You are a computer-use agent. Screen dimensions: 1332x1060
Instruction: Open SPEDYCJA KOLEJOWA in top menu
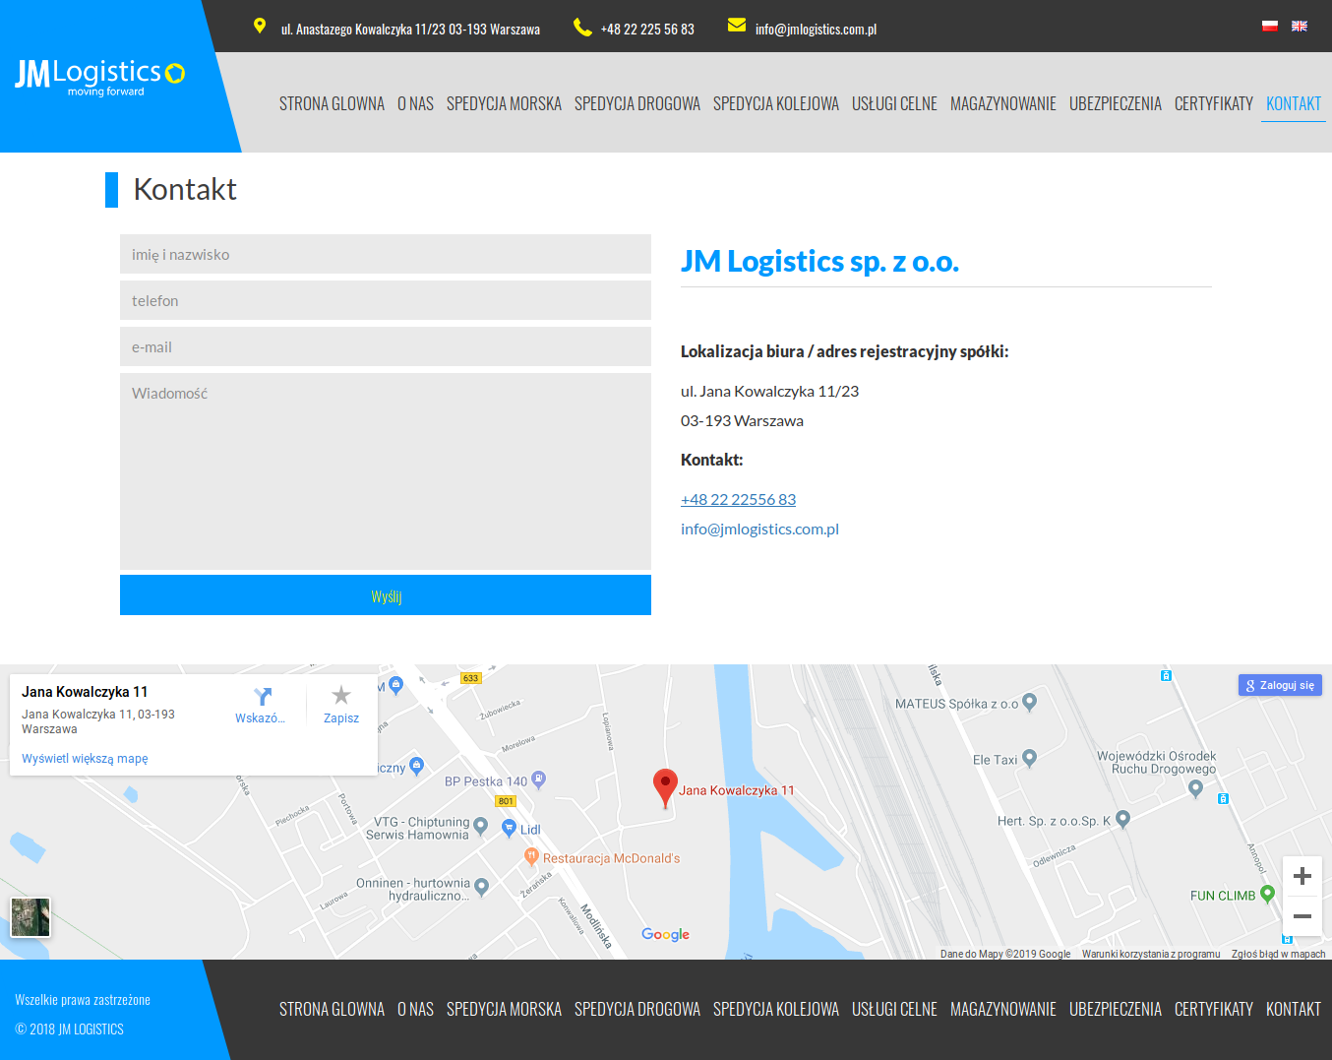(x=776, y=103)
